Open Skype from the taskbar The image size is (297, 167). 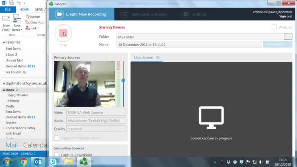click(53, 162)
